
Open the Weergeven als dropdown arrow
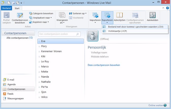[64, 23]
